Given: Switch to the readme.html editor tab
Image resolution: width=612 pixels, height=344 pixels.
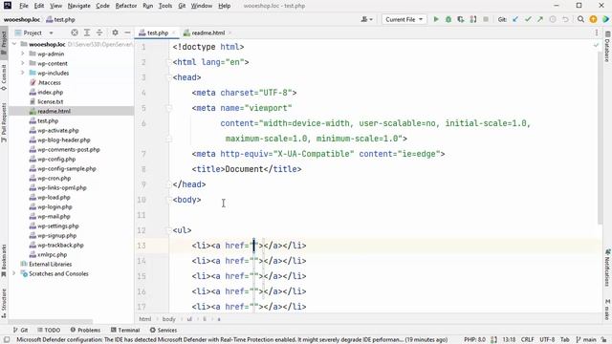Looking at the screenshot, I should pyautogui.click(x=208, y=32).
